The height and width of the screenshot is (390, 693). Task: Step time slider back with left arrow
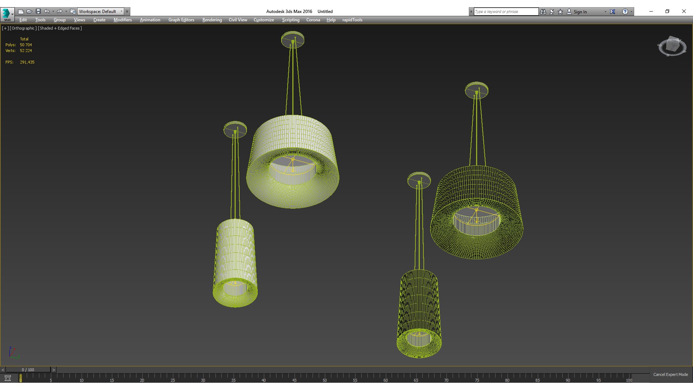(x=3, y=370)
